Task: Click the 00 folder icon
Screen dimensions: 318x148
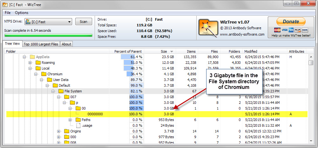Action: click(78, 109)
